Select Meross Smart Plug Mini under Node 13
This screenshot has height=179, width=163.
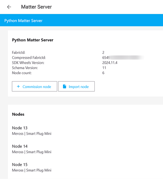tap(32, 134)
